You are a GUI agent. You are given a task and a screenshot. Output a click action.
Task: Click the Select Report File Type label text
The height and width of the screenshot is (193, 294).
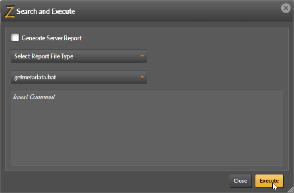[44, 56]
